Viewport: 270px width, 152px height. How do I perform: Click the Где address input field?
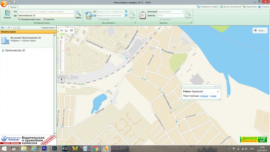[x=46, y=16]
